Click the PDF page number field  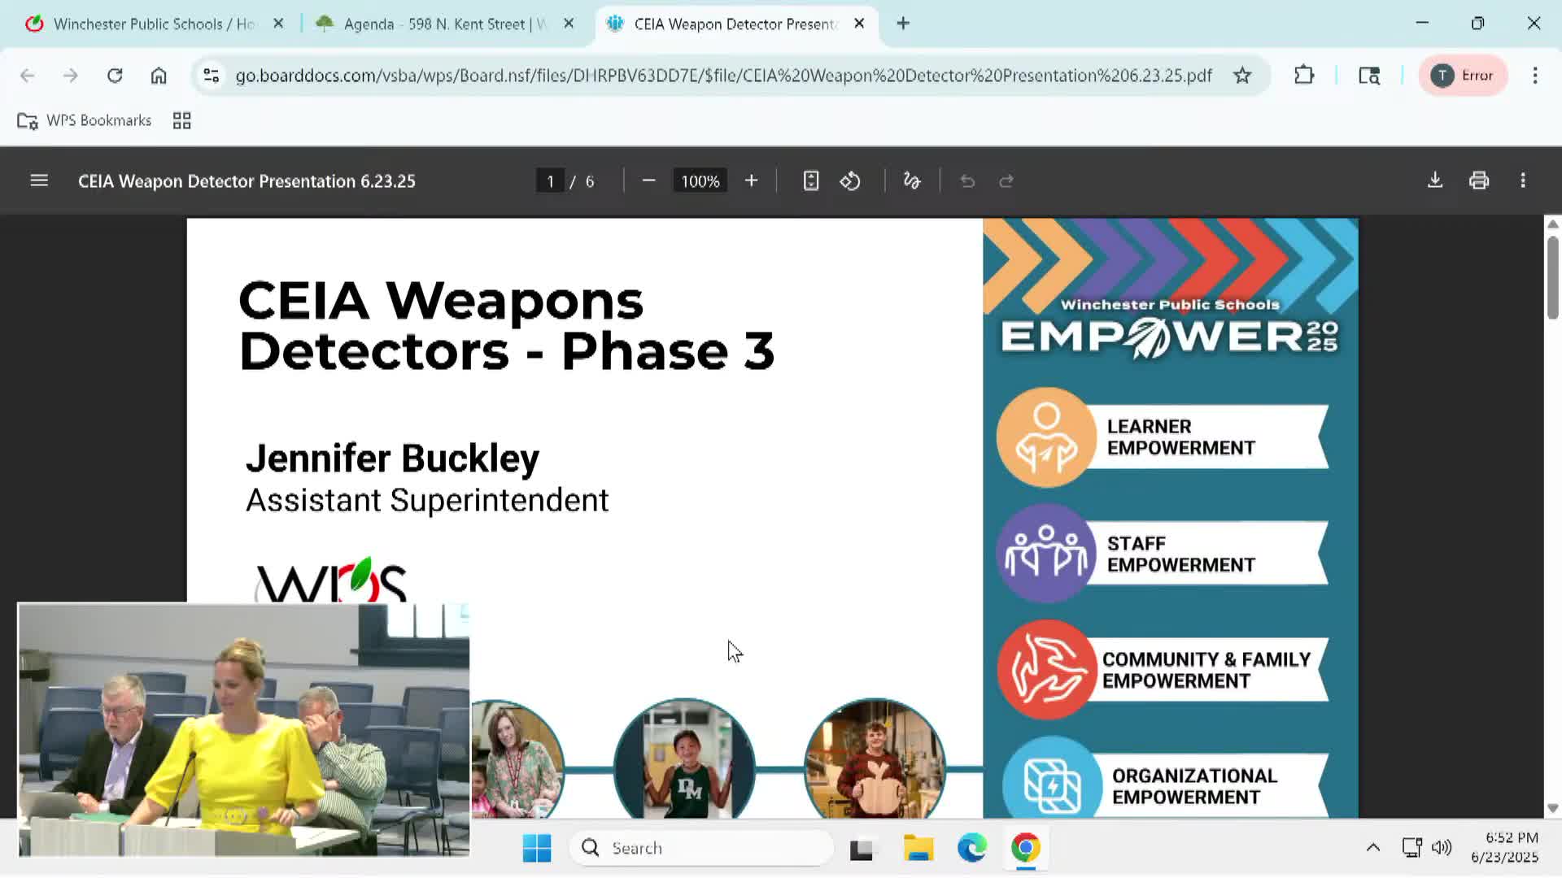click(x=551, y=180)
